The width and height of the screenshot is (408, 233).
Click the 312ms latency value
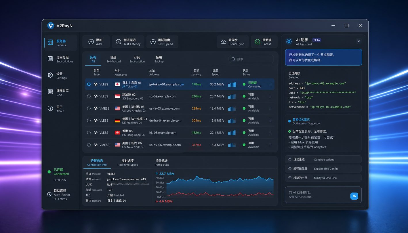(197, 145)
